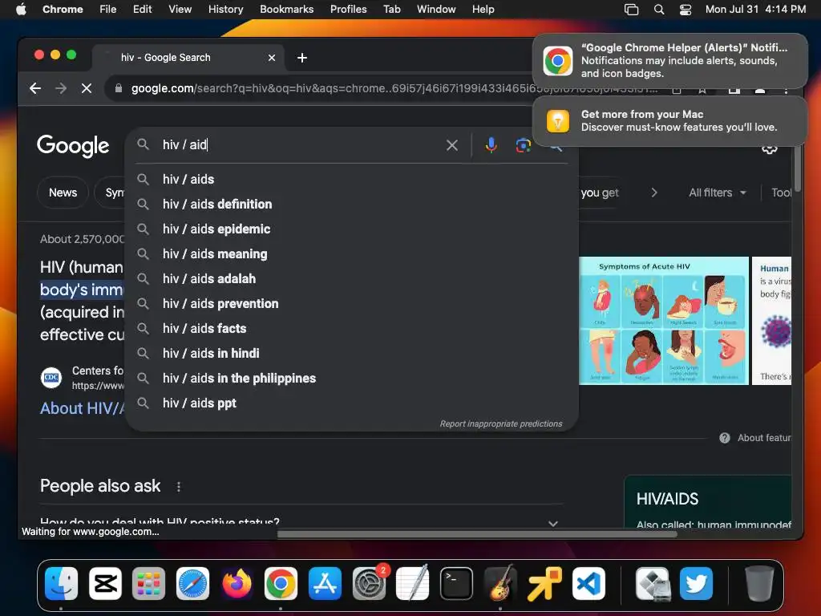The height and width of the screenshot is (616, 821).
Task: Open App Store from the Dock
Action: pos(325,583)
